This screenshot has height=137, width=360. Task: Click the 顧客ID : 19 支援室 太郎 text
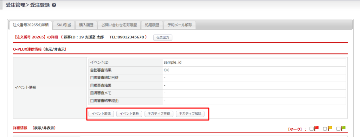84,37
